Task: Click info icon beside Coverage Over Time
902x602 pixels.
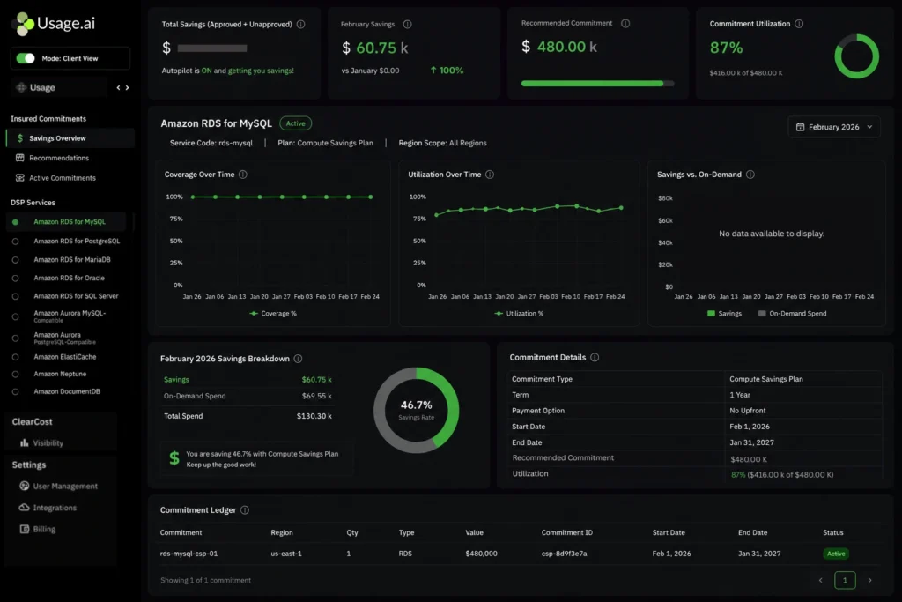Action: pyautogui.click(x=243, y=175)
